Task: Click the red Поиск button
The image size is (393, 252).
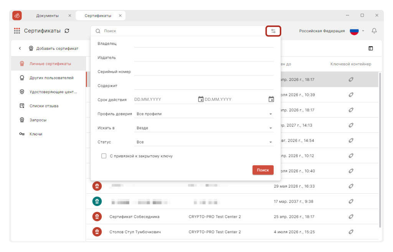Action: (x=263, y=170)
